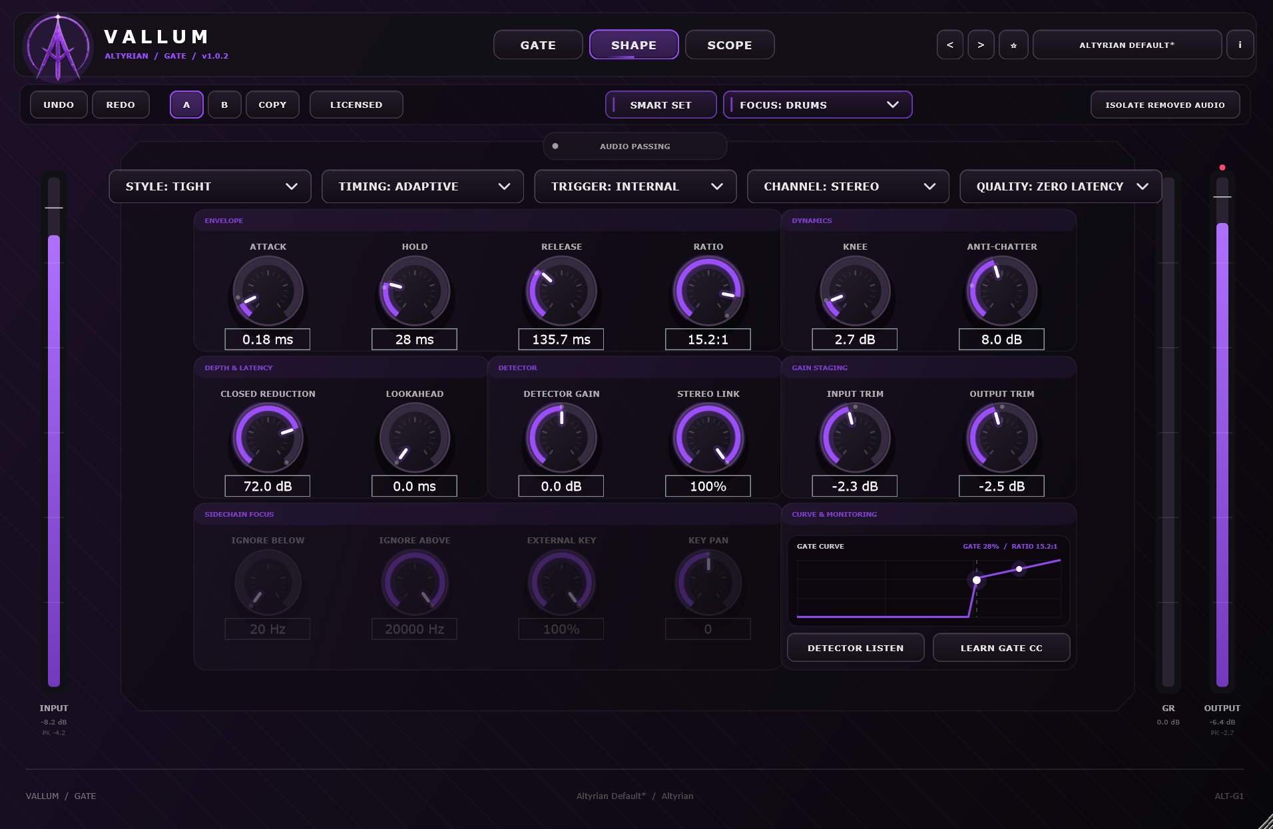Viewport: 1273px width, 829px height.
Task: Click the Detector Gain knob
Action: pyautogui.click(x=561, y=438)
